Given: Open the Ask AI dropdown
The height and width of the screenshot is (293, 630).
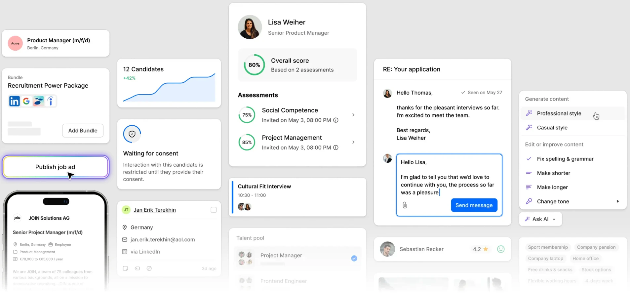Looking at the screenshot, I should point(540,219).
